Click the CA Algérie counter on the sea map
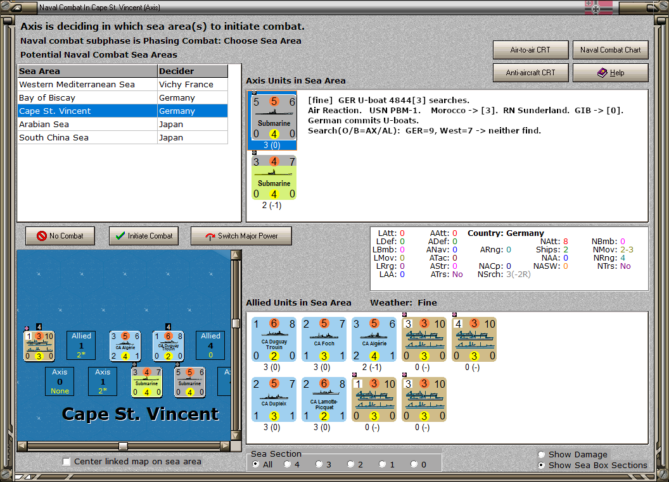669x482 pixels. point(125,345)
